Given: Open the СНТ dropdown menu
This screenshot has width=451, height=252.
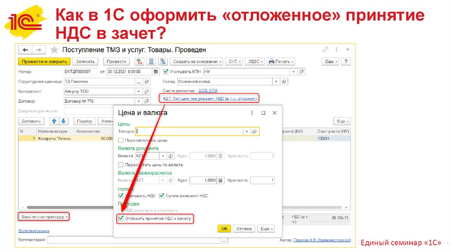Looking at the screenshot, I should [234, 61].
